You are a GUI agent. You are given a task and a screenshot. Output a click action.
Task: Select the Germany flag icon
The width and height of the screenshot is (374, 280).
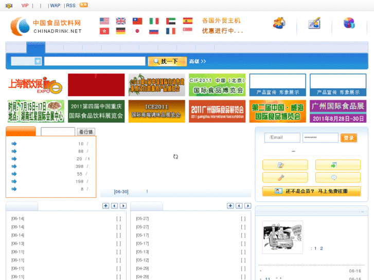pos(121,31)
